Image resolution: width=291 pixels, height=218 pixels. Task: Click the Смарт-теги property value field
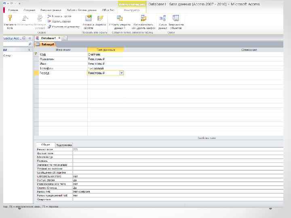pyautogui.click(x=178, y=199)
